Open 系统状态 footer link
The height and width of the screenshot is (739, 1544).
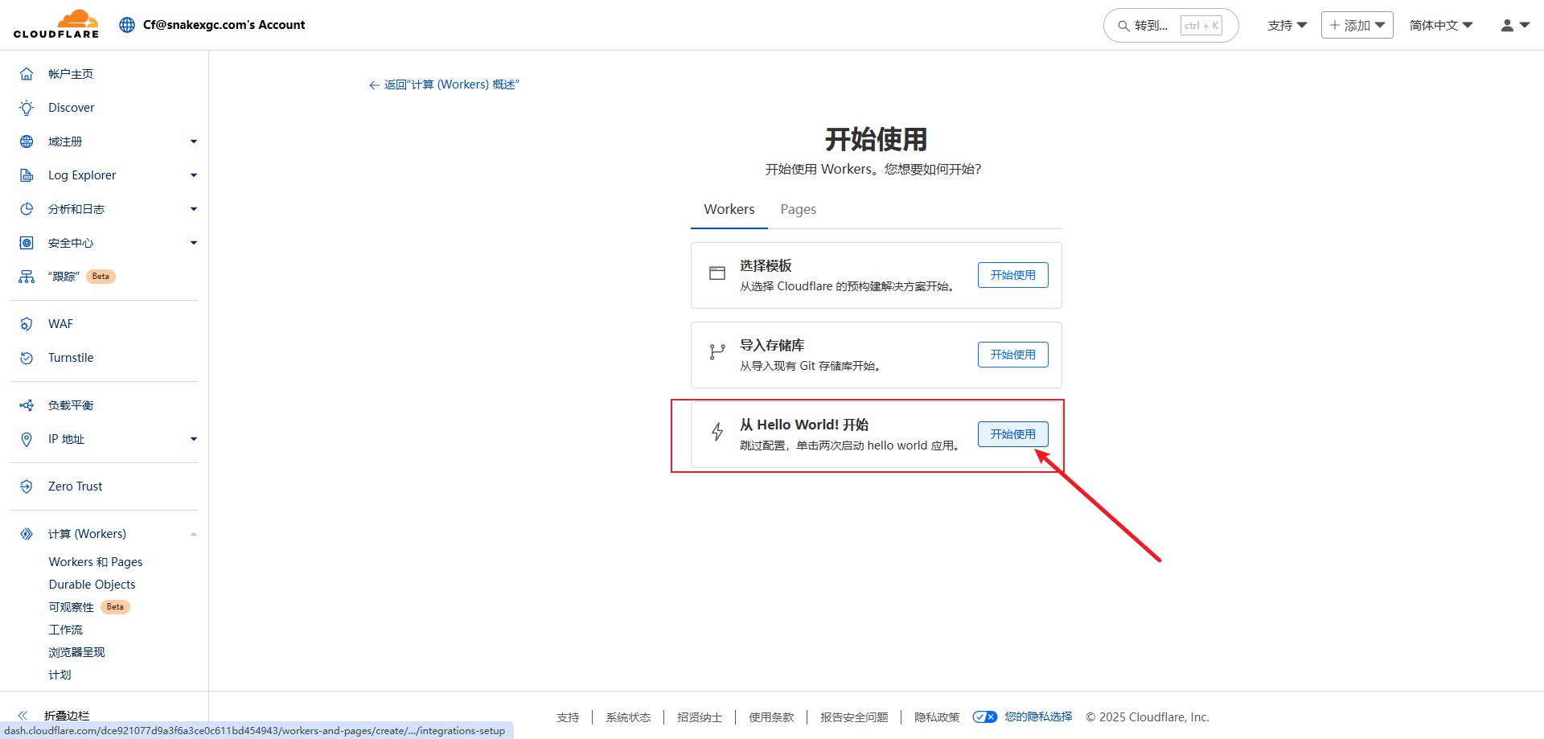pos(628,717)
